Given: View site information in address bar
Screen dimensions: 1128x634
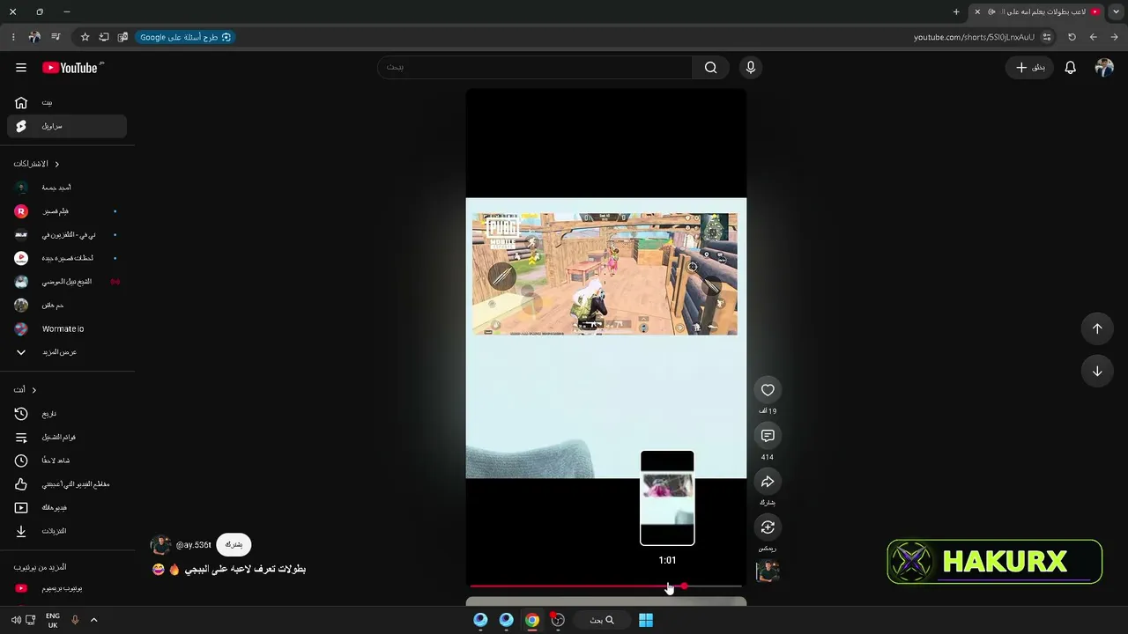Looking at the screenshot, I should (1047, 37).
